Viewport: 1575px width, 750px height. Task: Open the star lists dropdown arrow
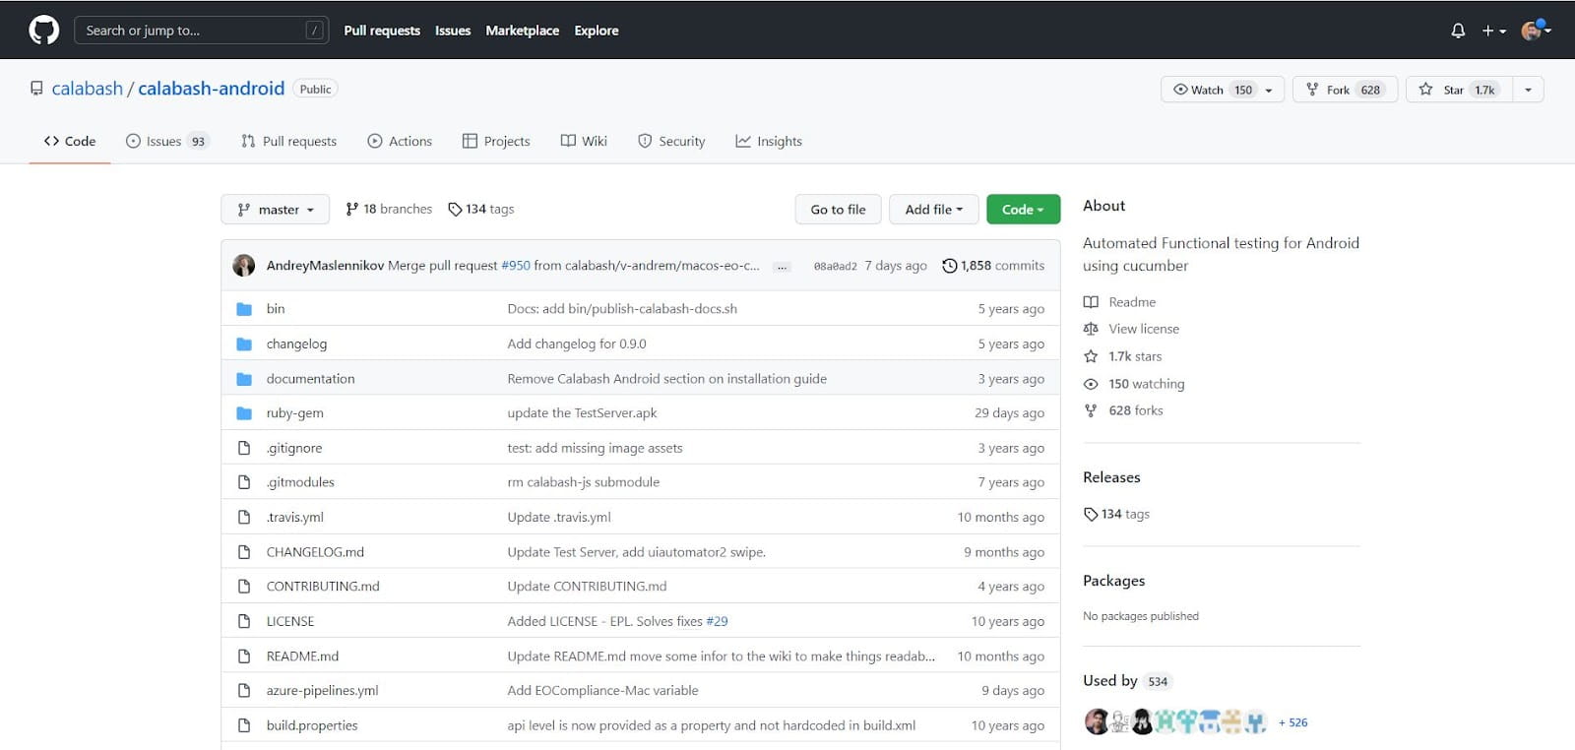[1528, 90]
